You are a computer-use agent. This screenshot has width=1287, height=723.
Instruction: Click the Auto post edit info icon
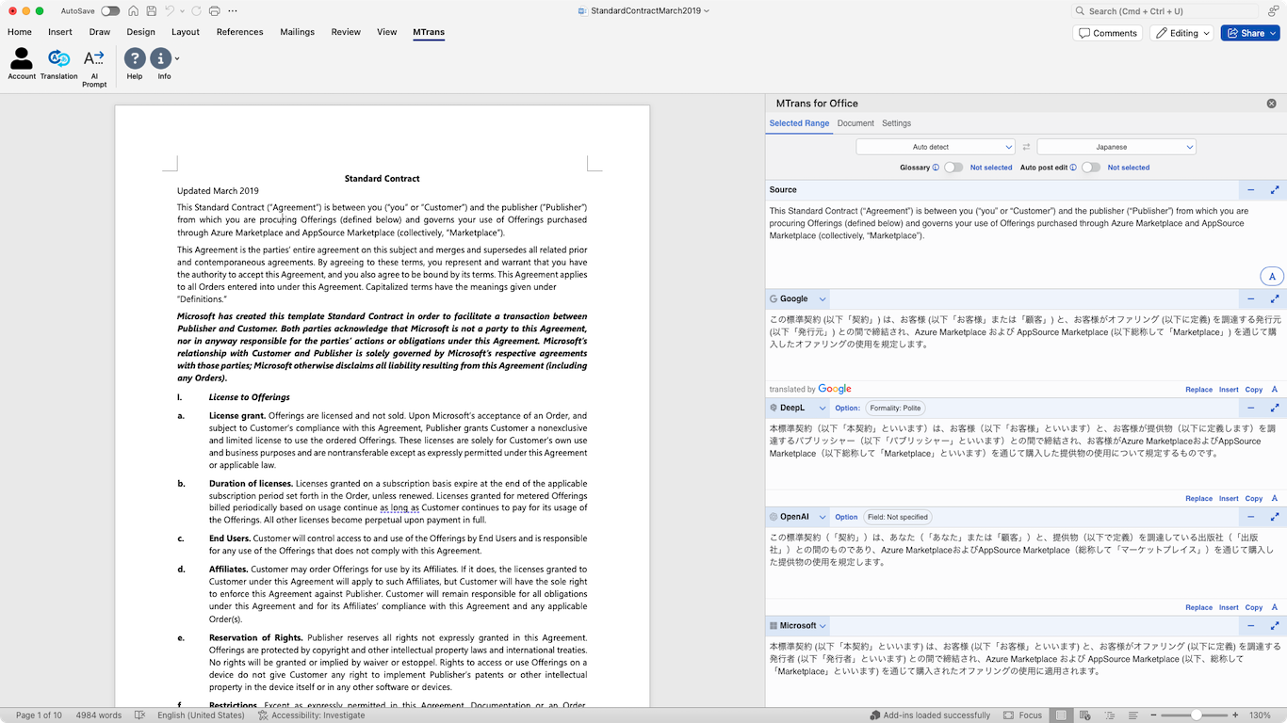[1073, 168]
